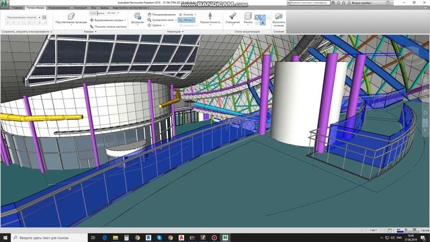Switch to the Вид ribbon tab

94,7
